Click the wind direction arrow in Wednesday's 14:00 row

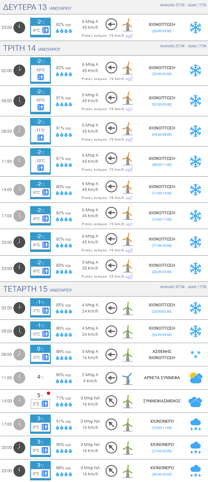pos(111,401)
